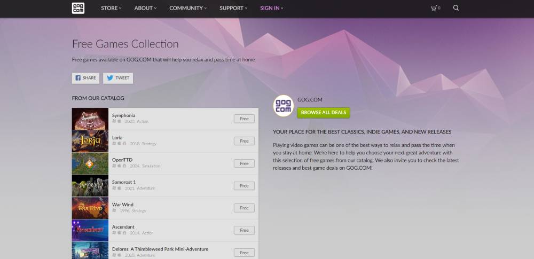This screenshot has height=259, width=534.
Task: Open the shopping cart icon
Action: pyautogui.click(x=435, y=8)
